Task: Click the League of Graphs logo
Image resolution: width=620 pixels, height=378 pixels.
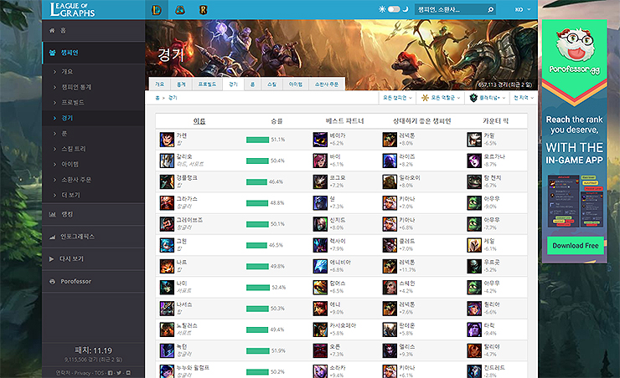Action: coord(73,9)
